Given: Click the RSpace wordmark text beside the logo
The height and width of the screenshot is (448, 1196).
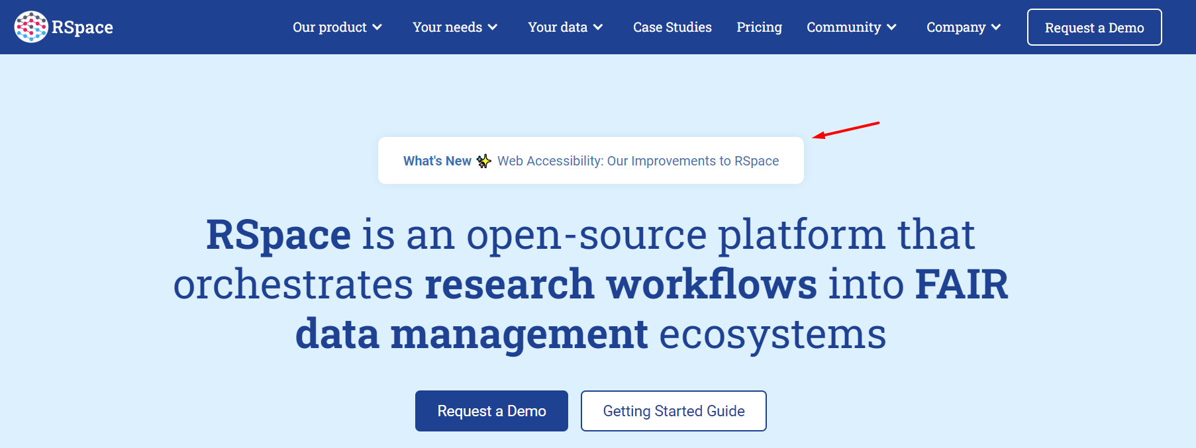Looking at the screenshot, I should click(82, 28).
